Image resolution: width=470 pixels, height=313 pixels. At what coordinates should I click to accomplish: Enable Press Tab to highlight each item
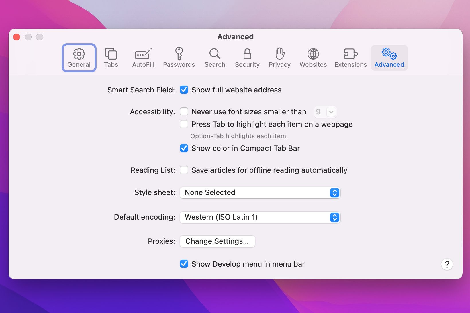click(184, 124)
